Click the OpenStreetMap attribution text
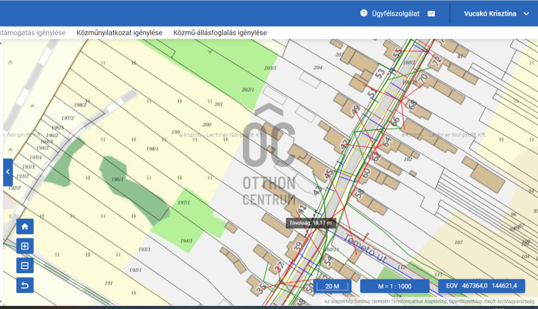Screen dimensions: 538x309 pyautogui.click(x=464, y=302)
